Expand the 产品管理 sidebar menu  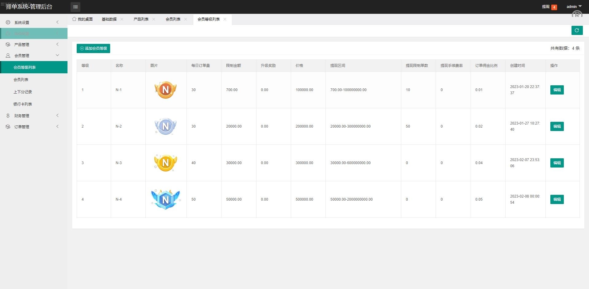click(x=34, y=44)
